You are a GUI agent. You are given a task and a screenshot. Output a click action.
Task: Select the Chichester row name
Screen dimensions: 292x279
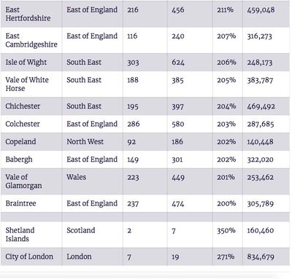coord(23,106)
